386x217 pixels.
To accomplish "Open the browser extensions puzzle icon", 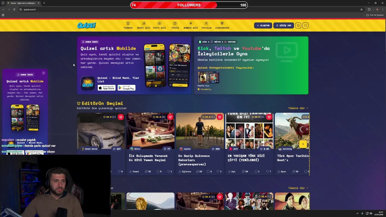I will click(x=369, y=9).
